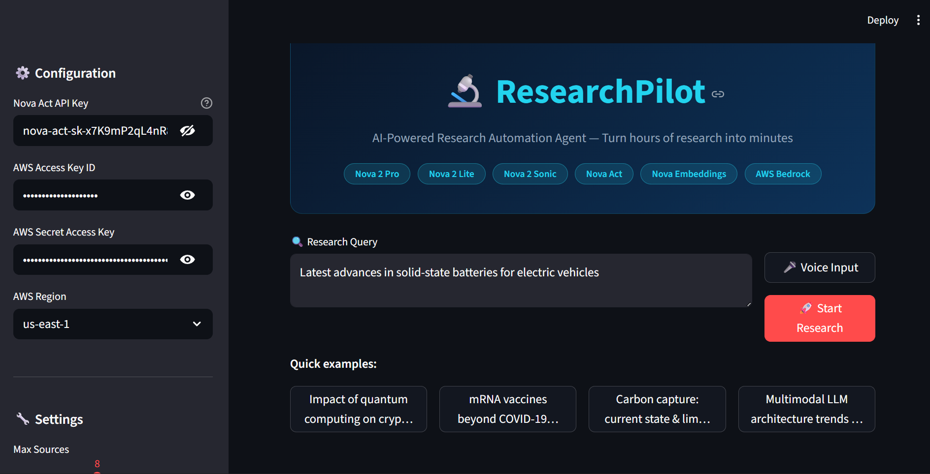The width and height of the screenshot is (930, 474).
Task: Hide the Nova Act API Key value
Action: pos(187,131)
